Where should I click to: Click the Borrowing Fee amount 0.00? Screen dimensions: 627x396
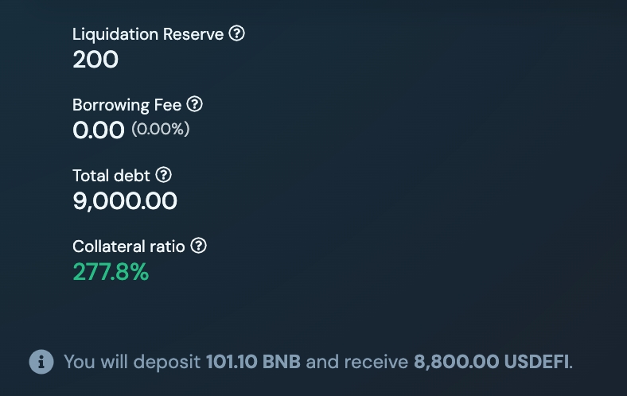(x=99, y=130)
